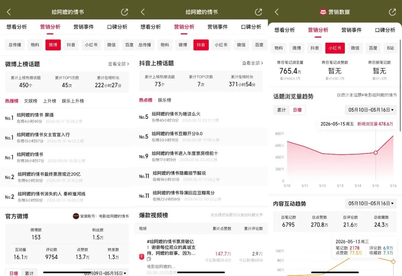Go back from the middle Douyin screen
The width and height of the screenshot is (402, 276).
tap(143, 12)
